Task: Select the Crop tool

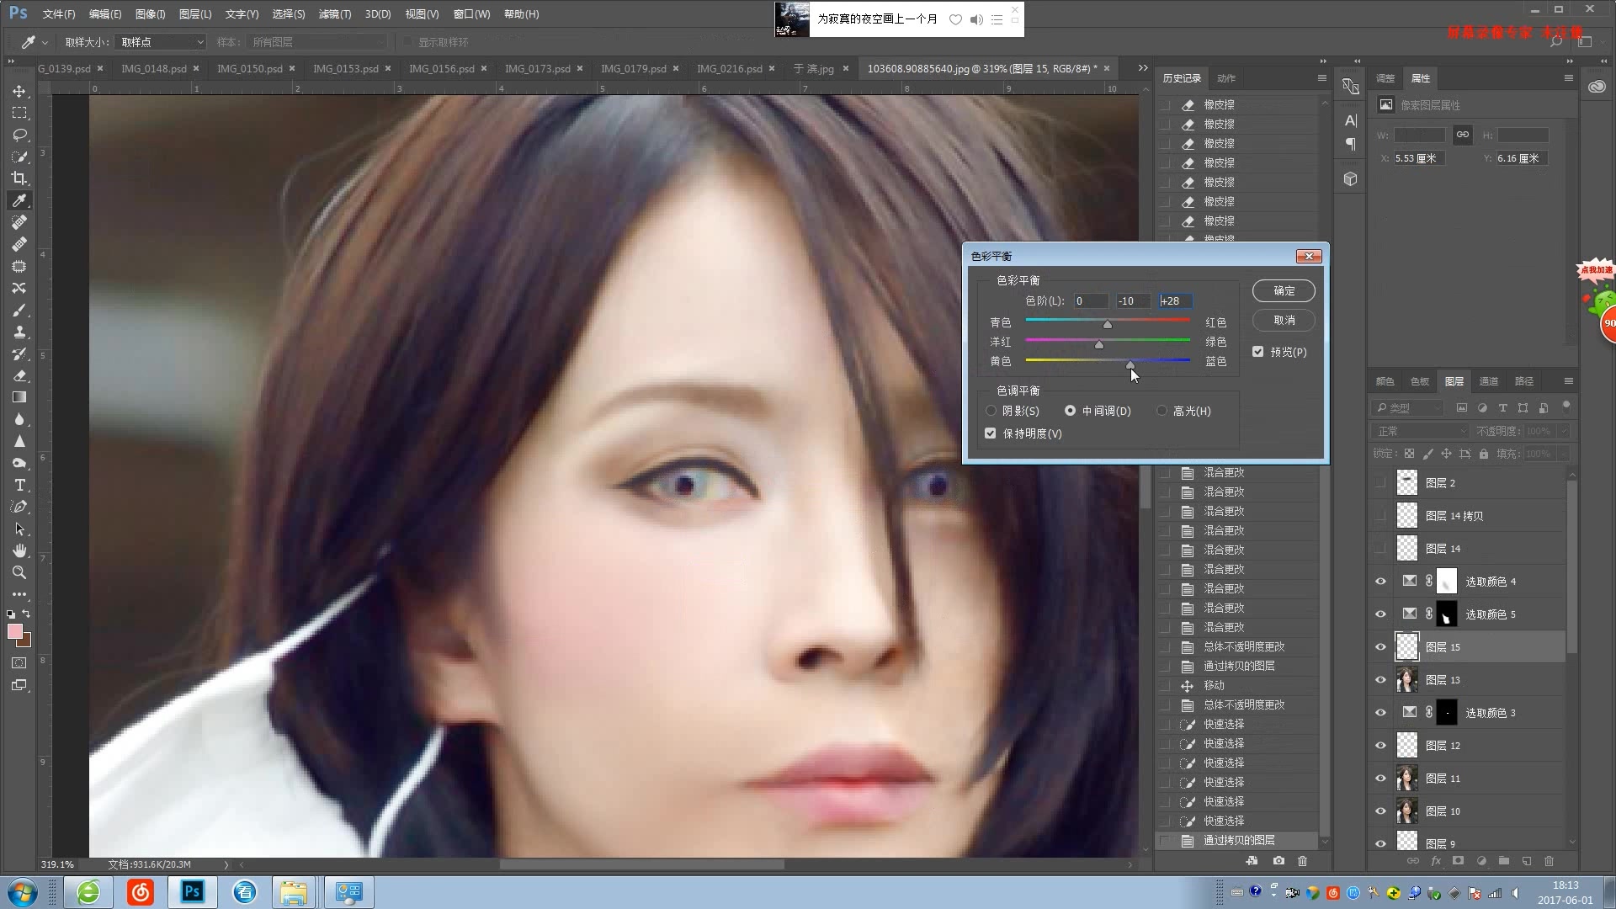Action: 19,178
